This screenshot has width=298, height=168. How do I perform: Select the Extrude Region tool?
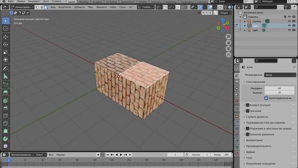coord(6,93)
